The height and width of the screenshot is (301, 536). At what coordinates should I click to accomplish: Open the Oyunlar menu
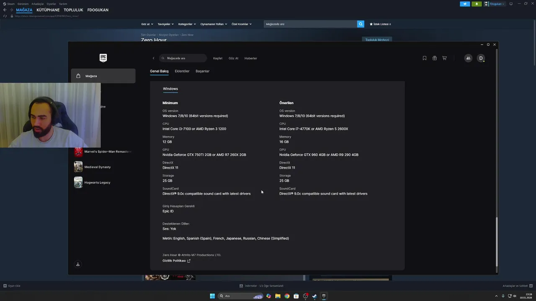click(52, 4)
